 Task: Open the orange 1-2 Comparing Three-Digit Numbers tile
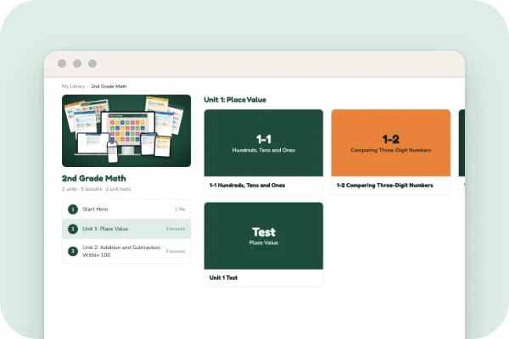click(x=391, y=142)
